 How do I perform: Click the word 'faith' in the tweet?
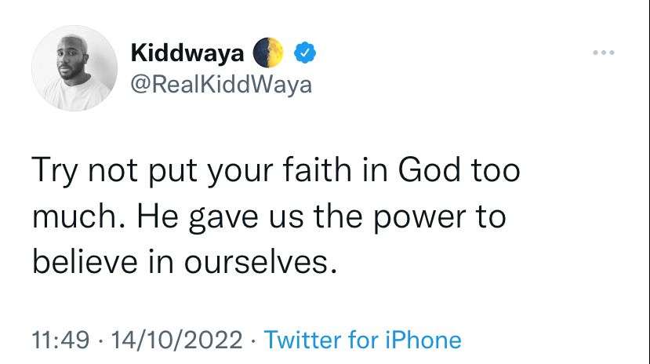[x=317, y=169]
